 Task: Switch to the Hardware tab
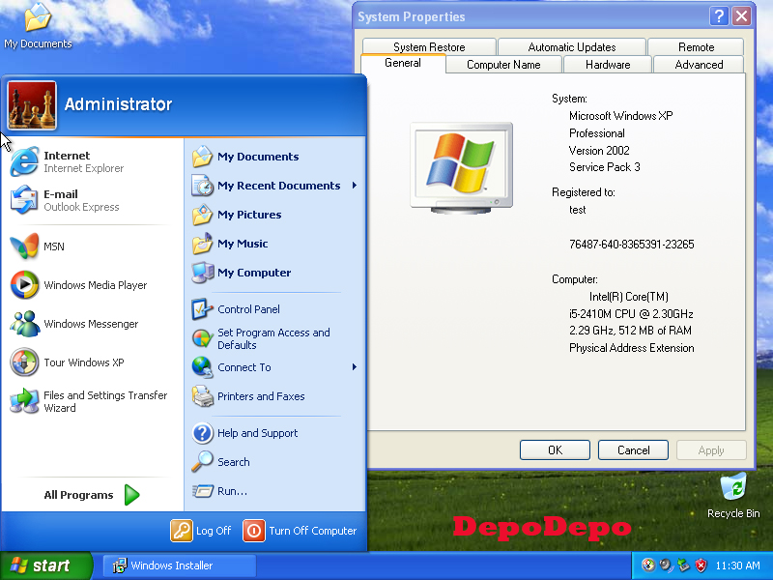tap(608, 65)
